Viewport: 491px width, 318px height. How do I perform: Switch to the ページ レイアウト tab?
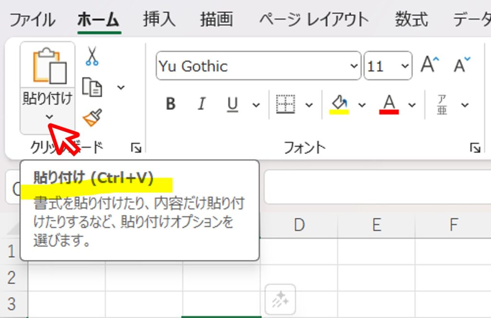click(314, 20)
